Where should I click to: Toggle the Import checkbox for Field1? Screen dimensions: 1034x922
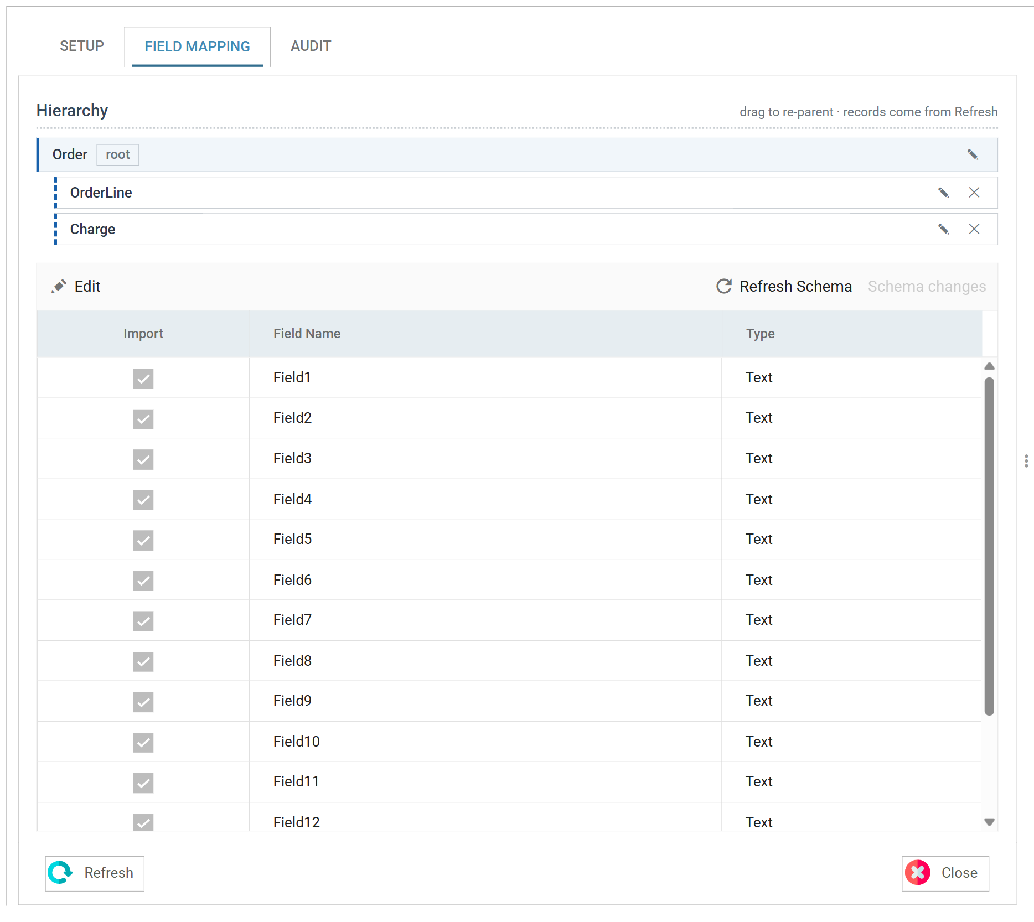(x=143, y=379)
